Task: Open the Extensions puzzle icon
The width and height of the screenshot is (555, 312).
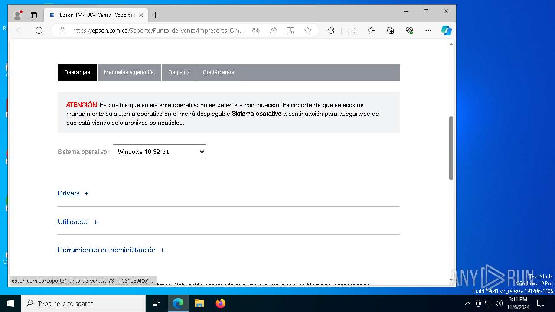Action: (x=331, y=30)
